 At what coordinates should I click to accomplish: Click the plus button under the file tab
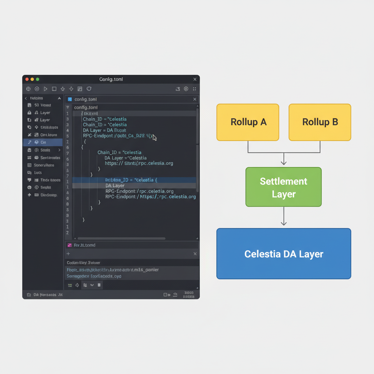pyautogui.click(x=68, y=253)
